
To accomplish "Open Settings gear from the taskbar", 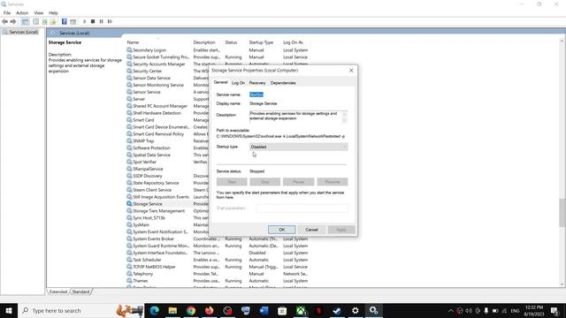I will [356, 310].
